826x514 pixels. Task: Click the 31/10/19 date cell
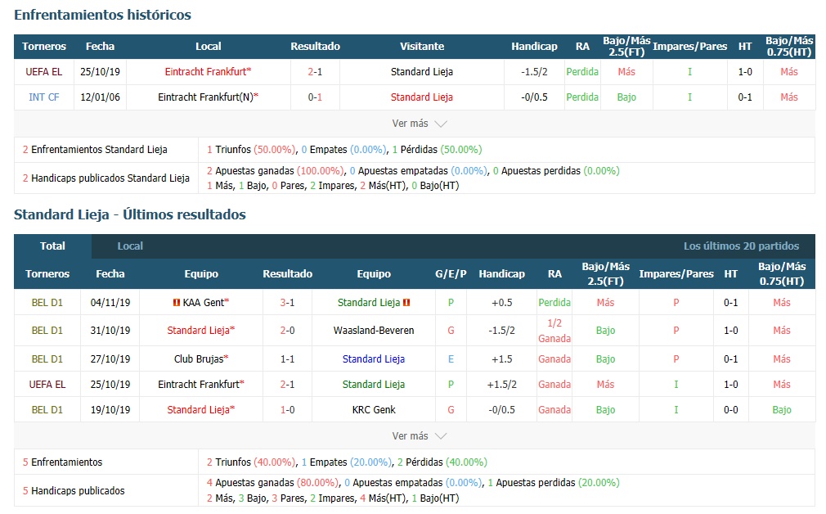click(110, 331)
